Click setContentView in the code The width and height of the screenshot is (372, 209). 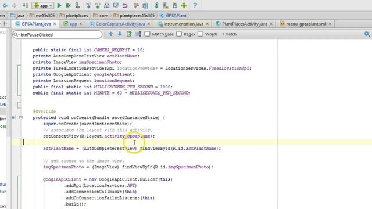point(60,136)
